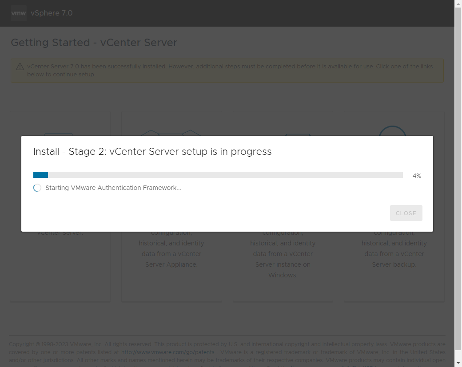Click the 'Server backup.' card text
Image resolution: width=462 pixels, height=367 pixels.
click(394, 264)
